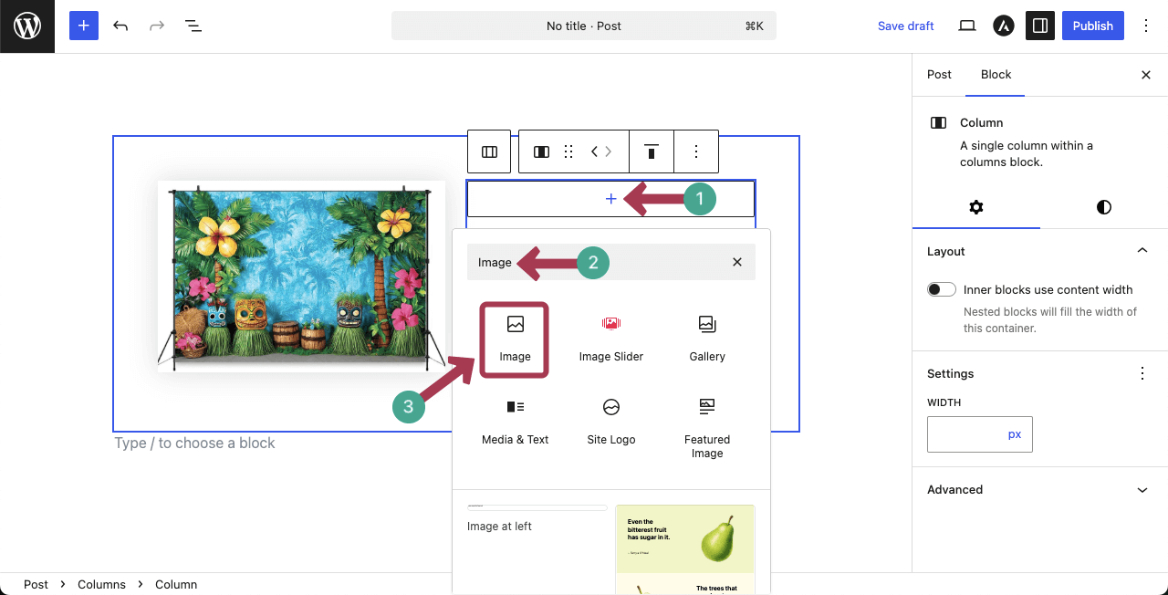Undo the last change
This screenshot has height=595, width=1168.
pos(120,26)
